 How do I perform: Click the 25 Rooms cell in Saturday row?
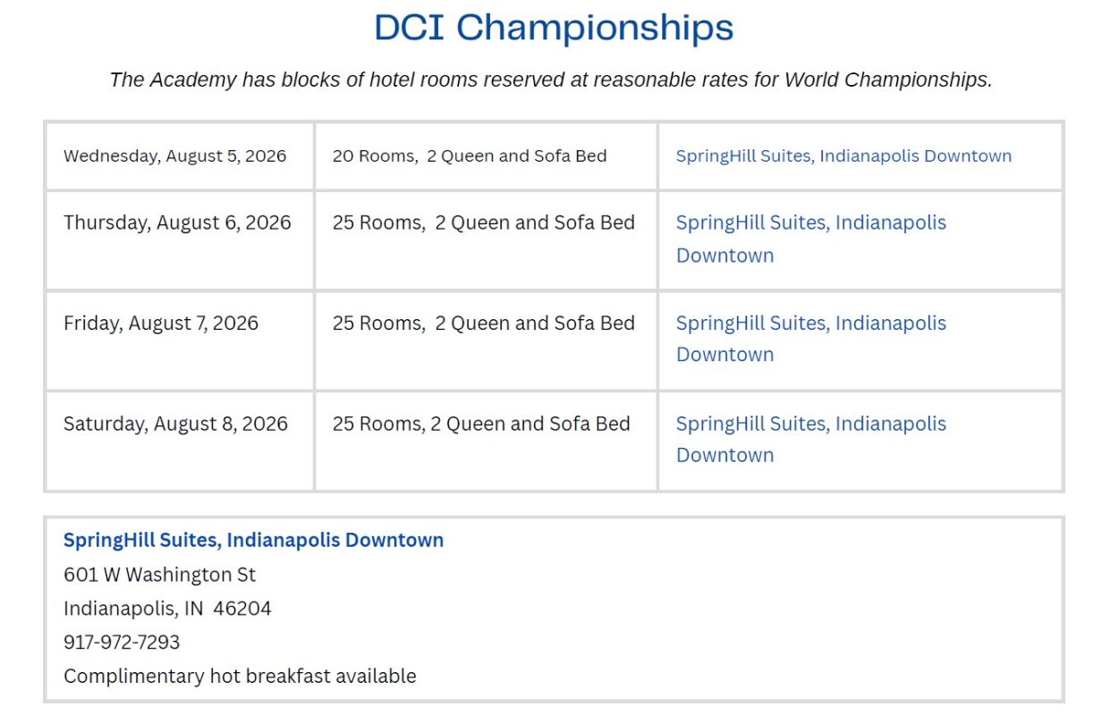pos(481,424)
